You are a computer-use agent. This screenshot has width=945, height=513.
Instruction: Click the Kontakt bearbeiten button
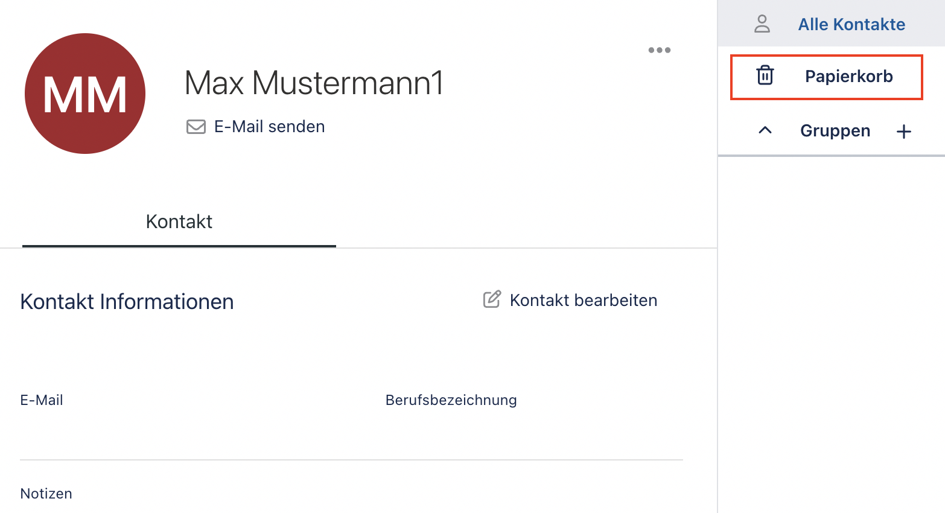click(570, 300)
